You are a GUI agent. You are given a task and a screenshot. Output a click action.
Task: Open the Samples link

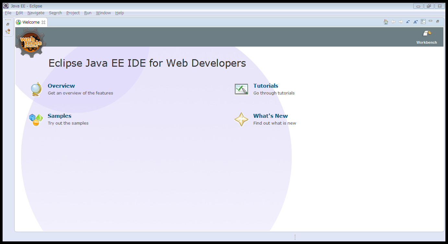click(x=60, y=116)
